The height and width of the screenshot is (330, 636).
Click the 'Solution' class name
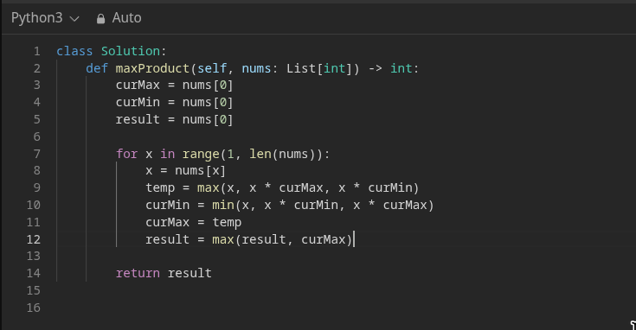pos(131,51)
